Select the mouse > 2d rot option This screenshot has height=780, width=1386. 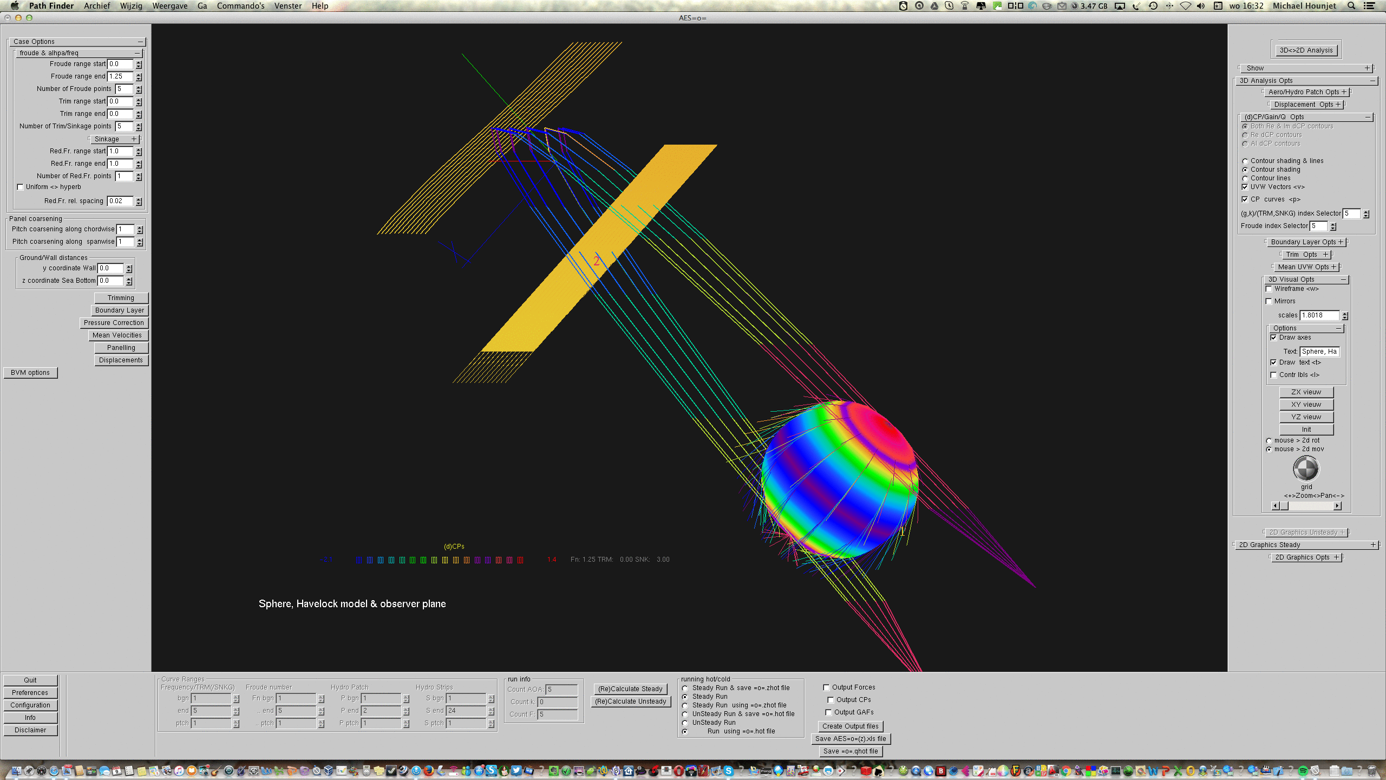(x=1269, y=440)
